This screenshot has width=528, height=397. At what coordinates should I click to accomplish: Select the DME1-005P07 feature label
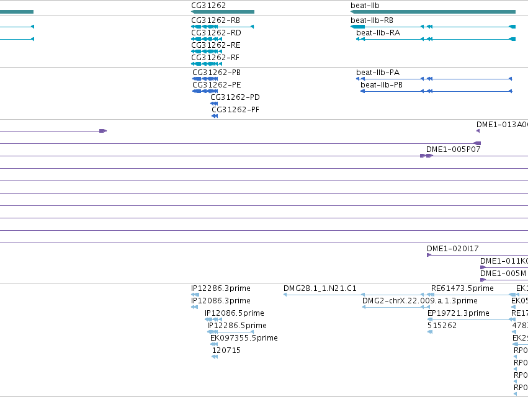tap(454, 149)
